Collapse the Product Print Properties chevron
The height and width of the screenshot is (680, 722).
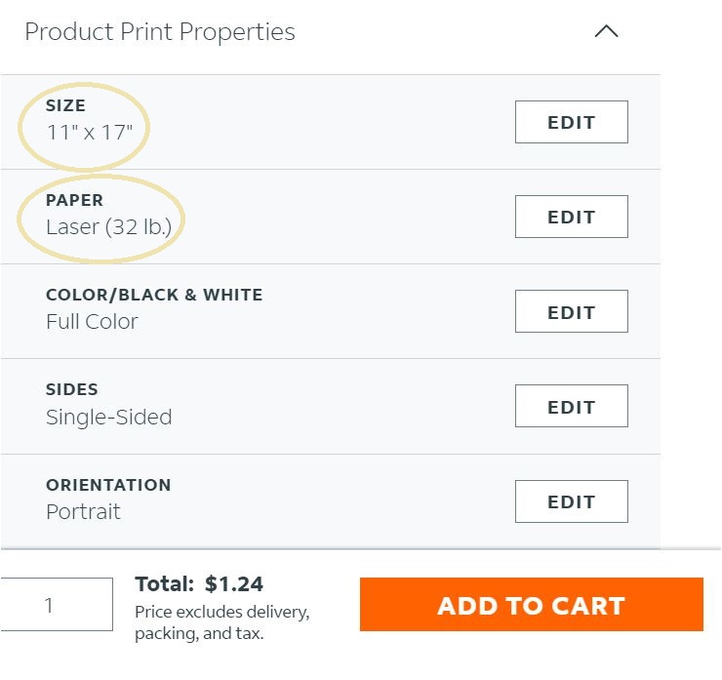point(606,31)
